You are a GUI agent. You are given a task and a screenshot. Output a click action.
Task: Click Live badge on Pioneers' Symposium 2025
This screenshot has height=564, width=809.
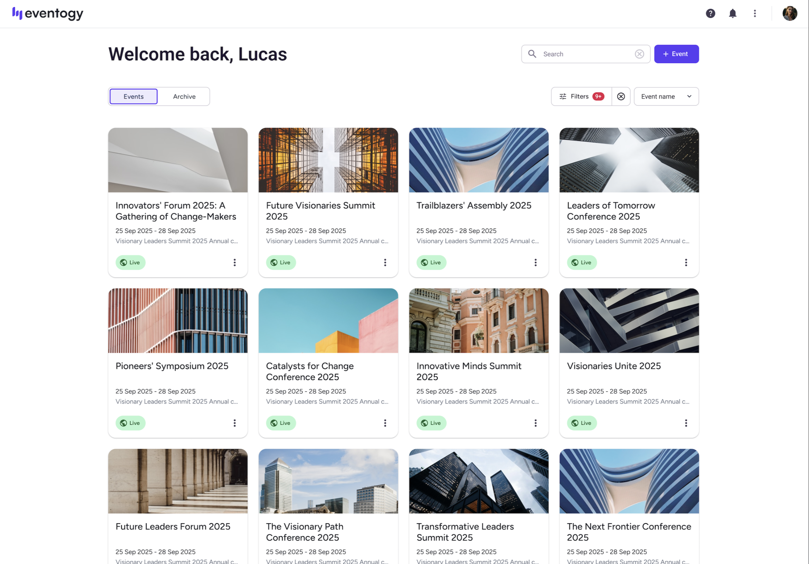pyautogui.click(x=131, y=423)
